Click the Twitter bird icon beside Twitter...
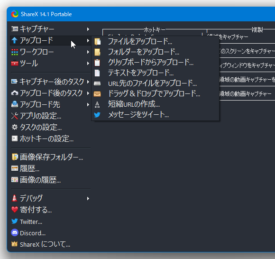This screenshot has width=275, height=259. [15, 221]
